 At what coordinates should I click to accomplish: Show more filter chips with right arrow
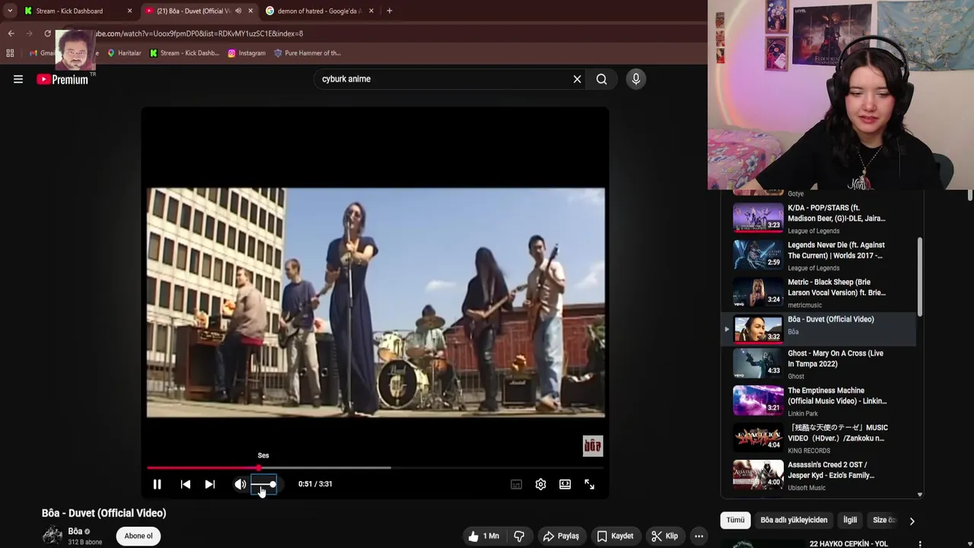(912, 521)
